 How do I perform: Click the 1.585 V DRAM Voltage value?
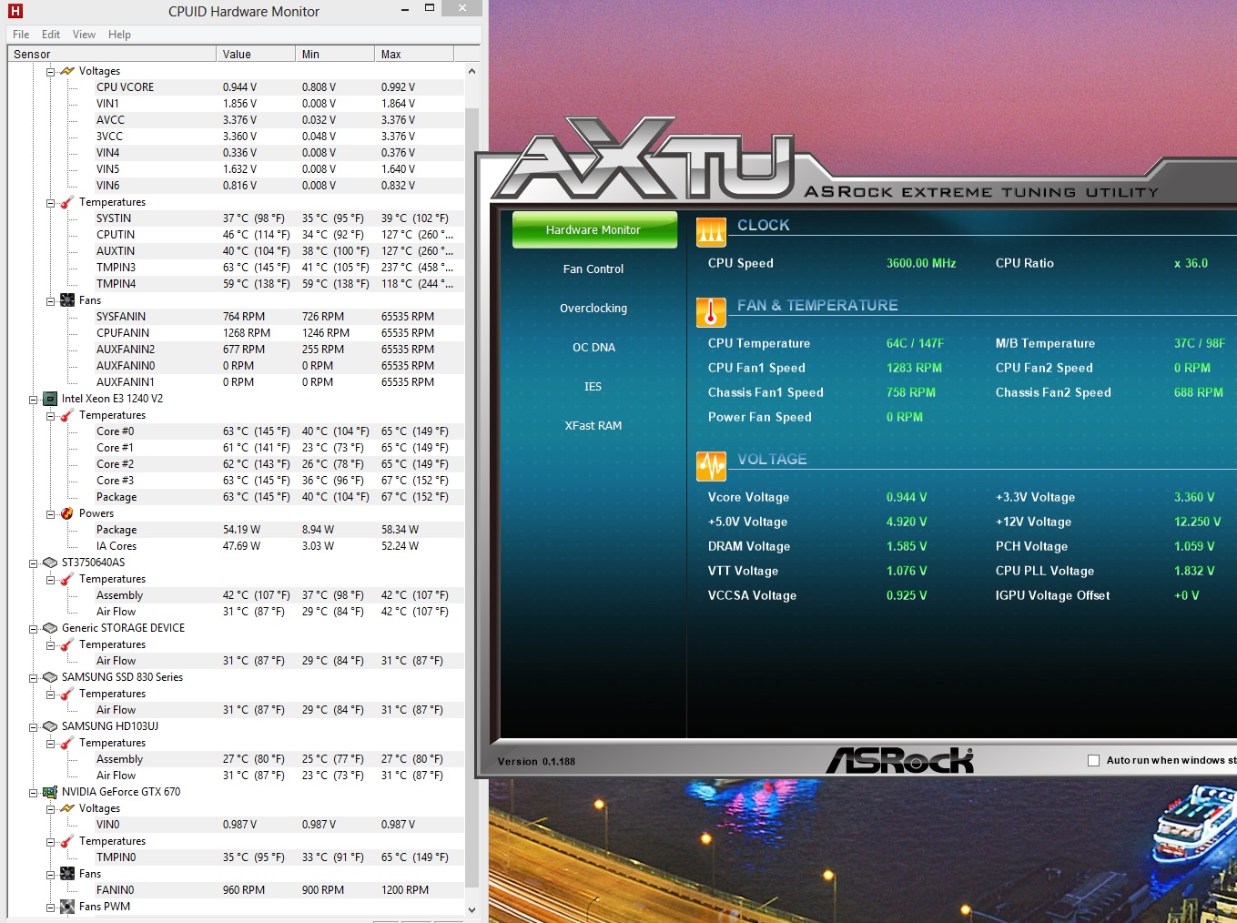pyautogui.click(x=907, y=546)
